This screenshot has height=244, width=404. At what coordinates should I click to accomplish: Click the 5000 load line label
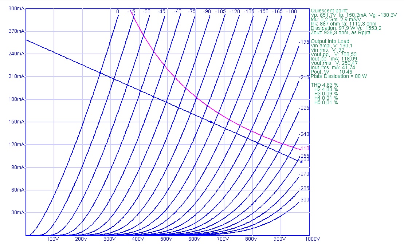click(x=303, y=159)
